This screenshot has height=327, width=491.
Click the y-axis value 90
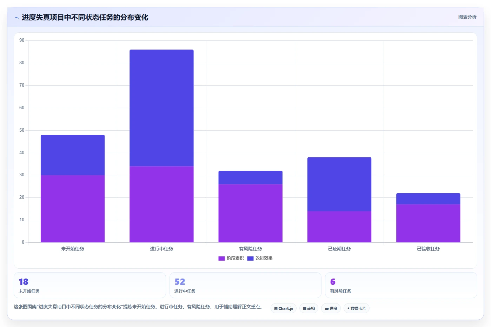click(22, 40)
